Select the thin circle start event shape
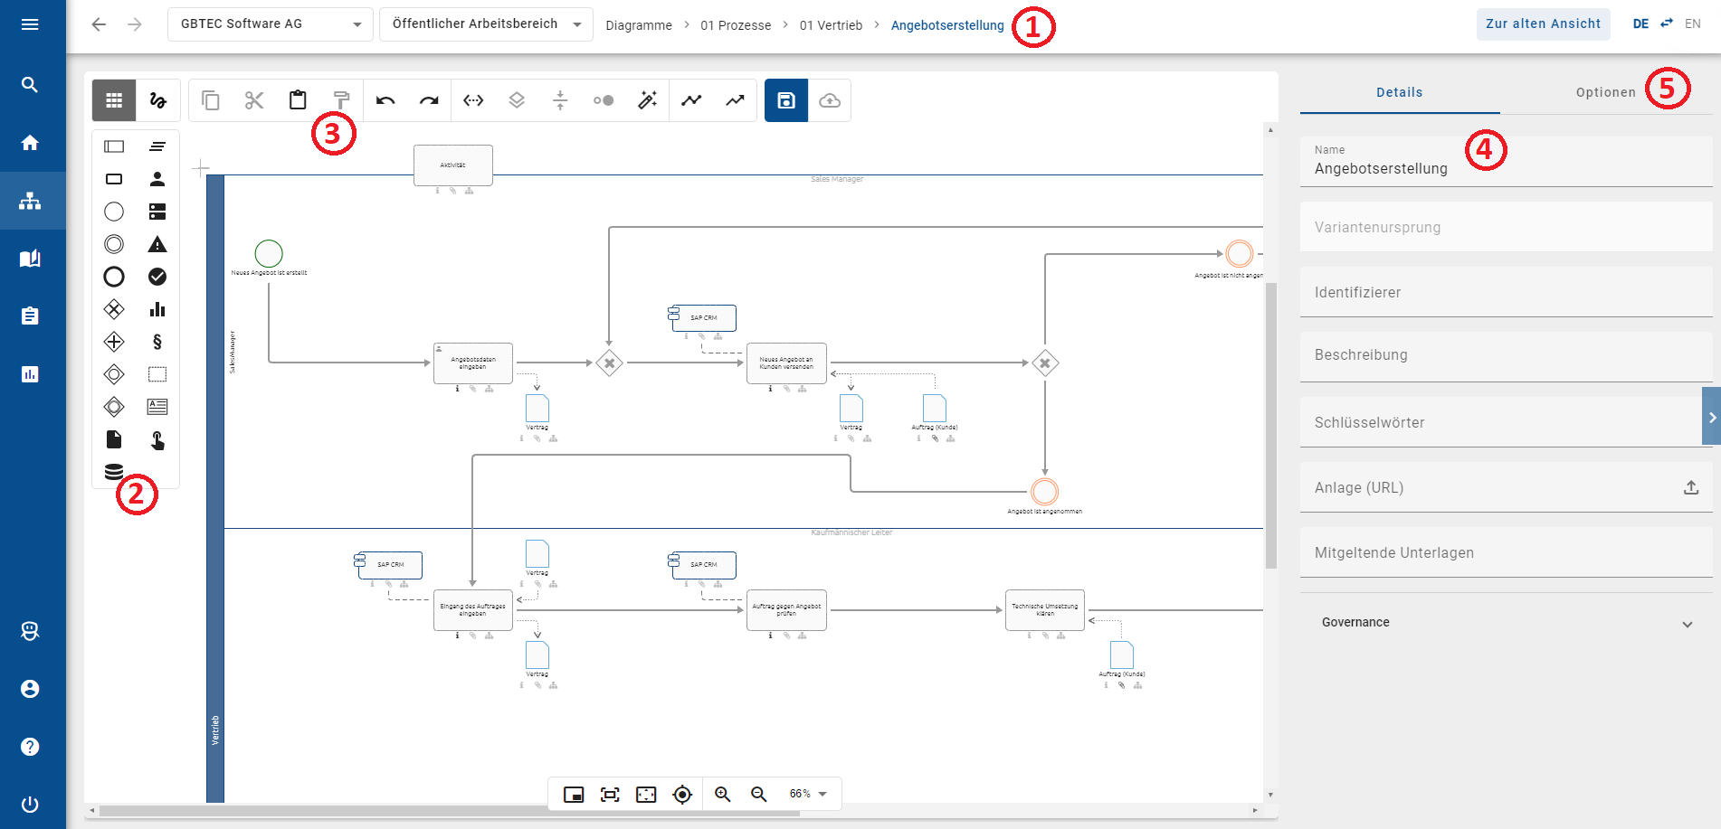 click(114, 212)
